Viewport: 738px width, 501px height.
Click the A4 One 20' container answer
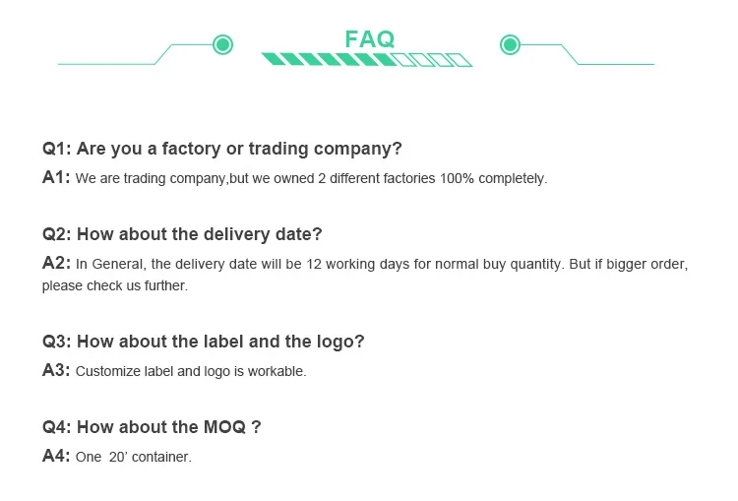pos(134,457)
